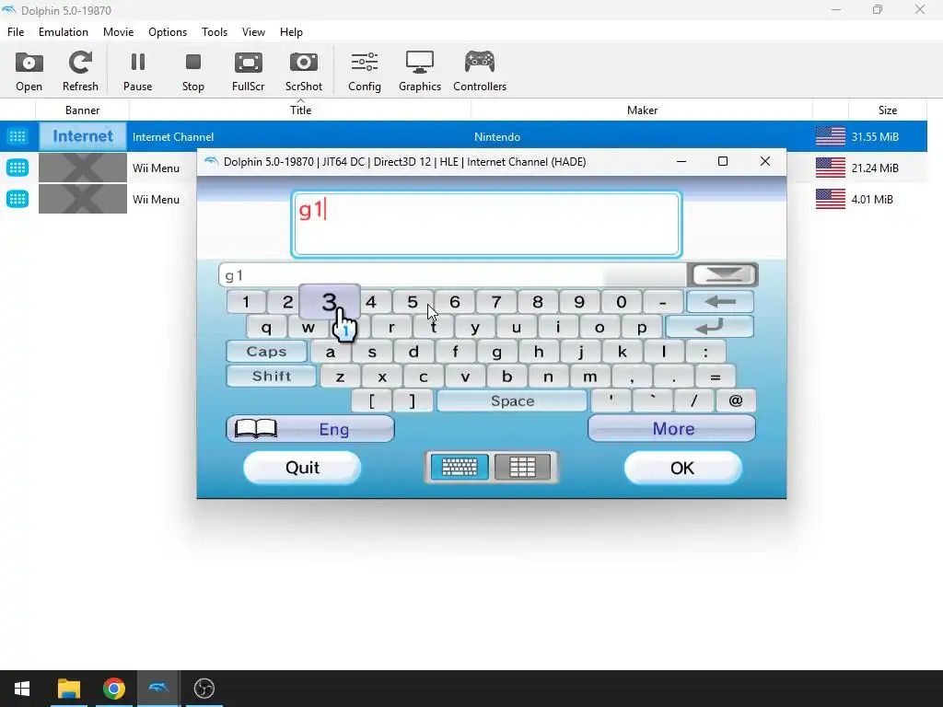The height and width of the screenshot is (707, 943).
Task: Click the / slash key
Action: [694, 401]
